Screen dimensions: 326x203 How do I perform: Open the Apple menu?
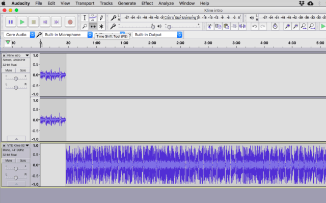[x=4, y=4]
